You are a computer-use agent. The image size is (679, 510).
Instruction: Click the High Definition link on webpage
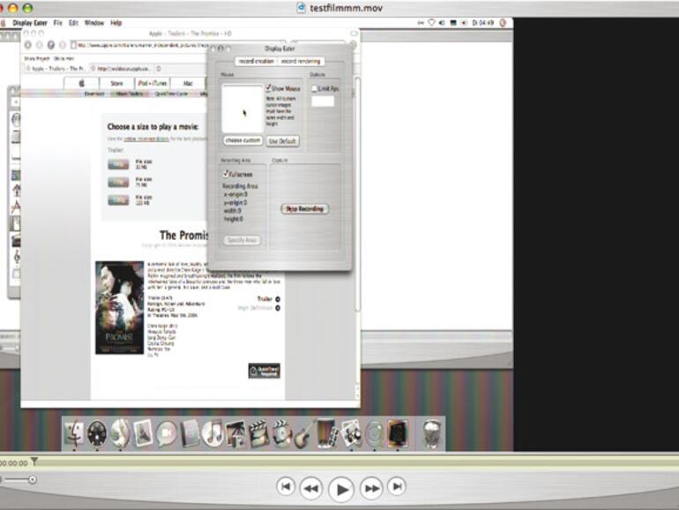pyautogui.click(x=255, y=308)
